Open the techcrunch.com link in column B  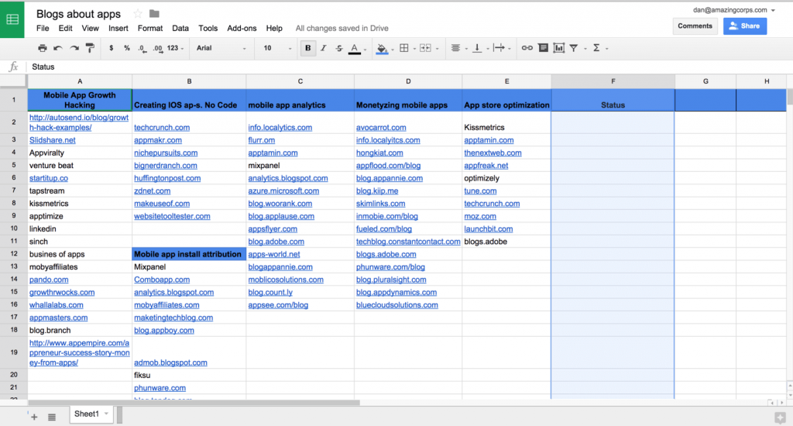coord(162,128)
